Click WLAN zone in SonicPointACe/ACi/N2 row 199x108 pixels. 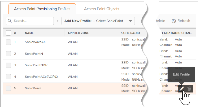(73, 77)
